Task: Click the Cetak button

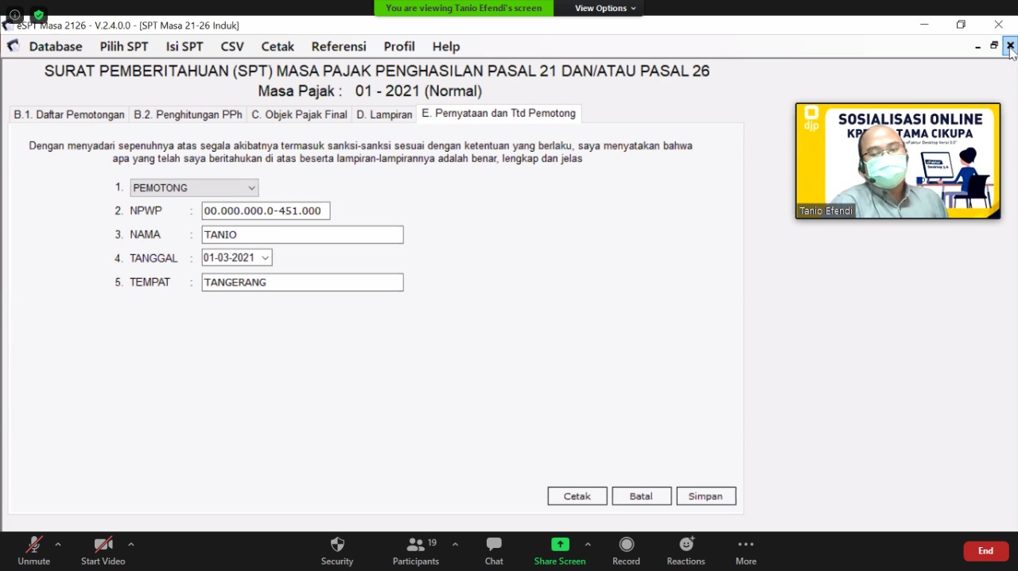Action: pos(577,496)
